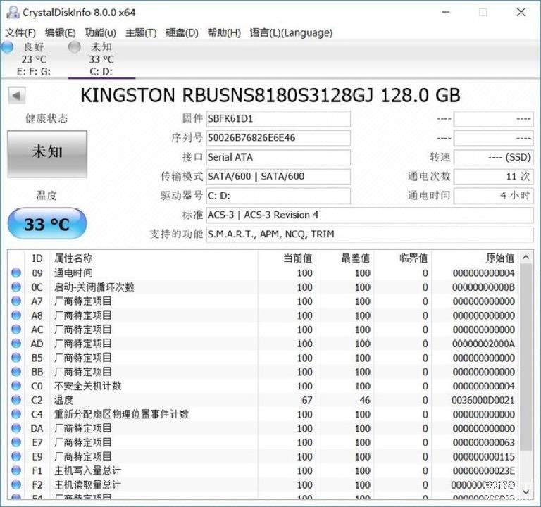
Task: Open the 功能(u) menu
Action: click(x=101, y=33)
